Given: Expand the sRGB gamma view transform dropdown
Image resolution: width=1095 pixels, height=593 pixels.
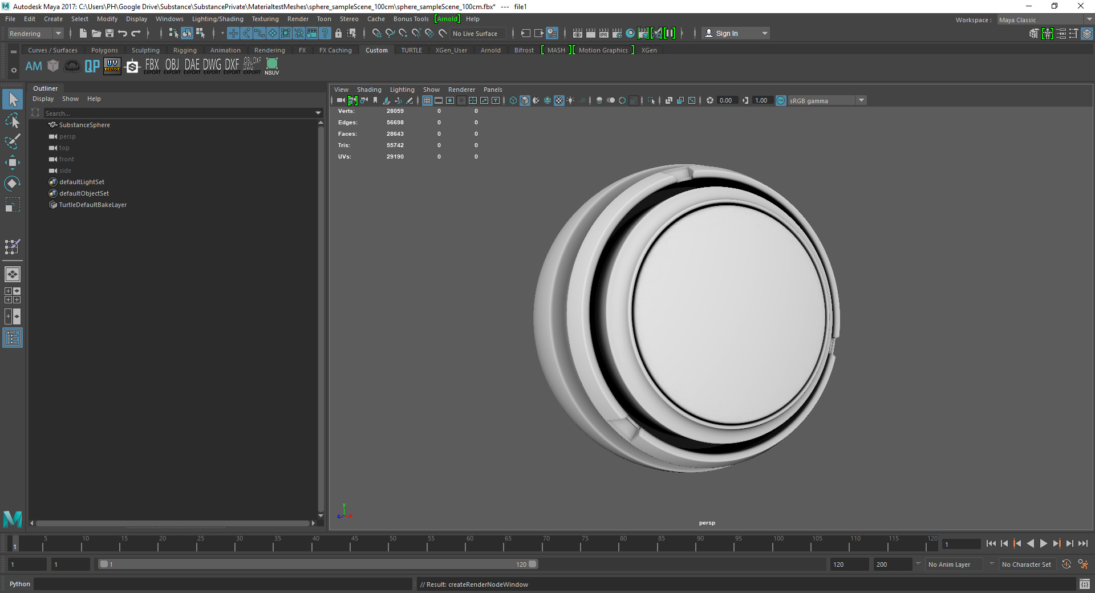Looking at the screenshot, I should [x=861, y=100].
